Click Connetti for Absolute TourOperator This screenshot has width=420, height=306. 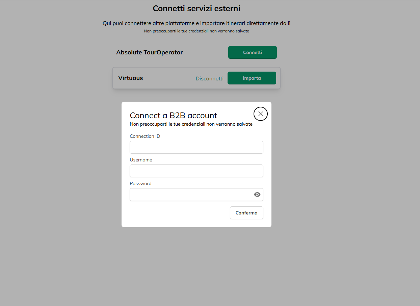pyautogui.click(x=252, y=52)
